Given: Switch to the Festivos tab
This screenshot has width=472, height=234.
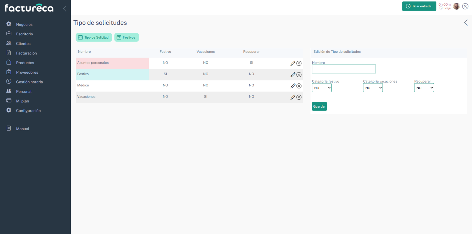Looking at the screenshot, I should click(126, 37).
